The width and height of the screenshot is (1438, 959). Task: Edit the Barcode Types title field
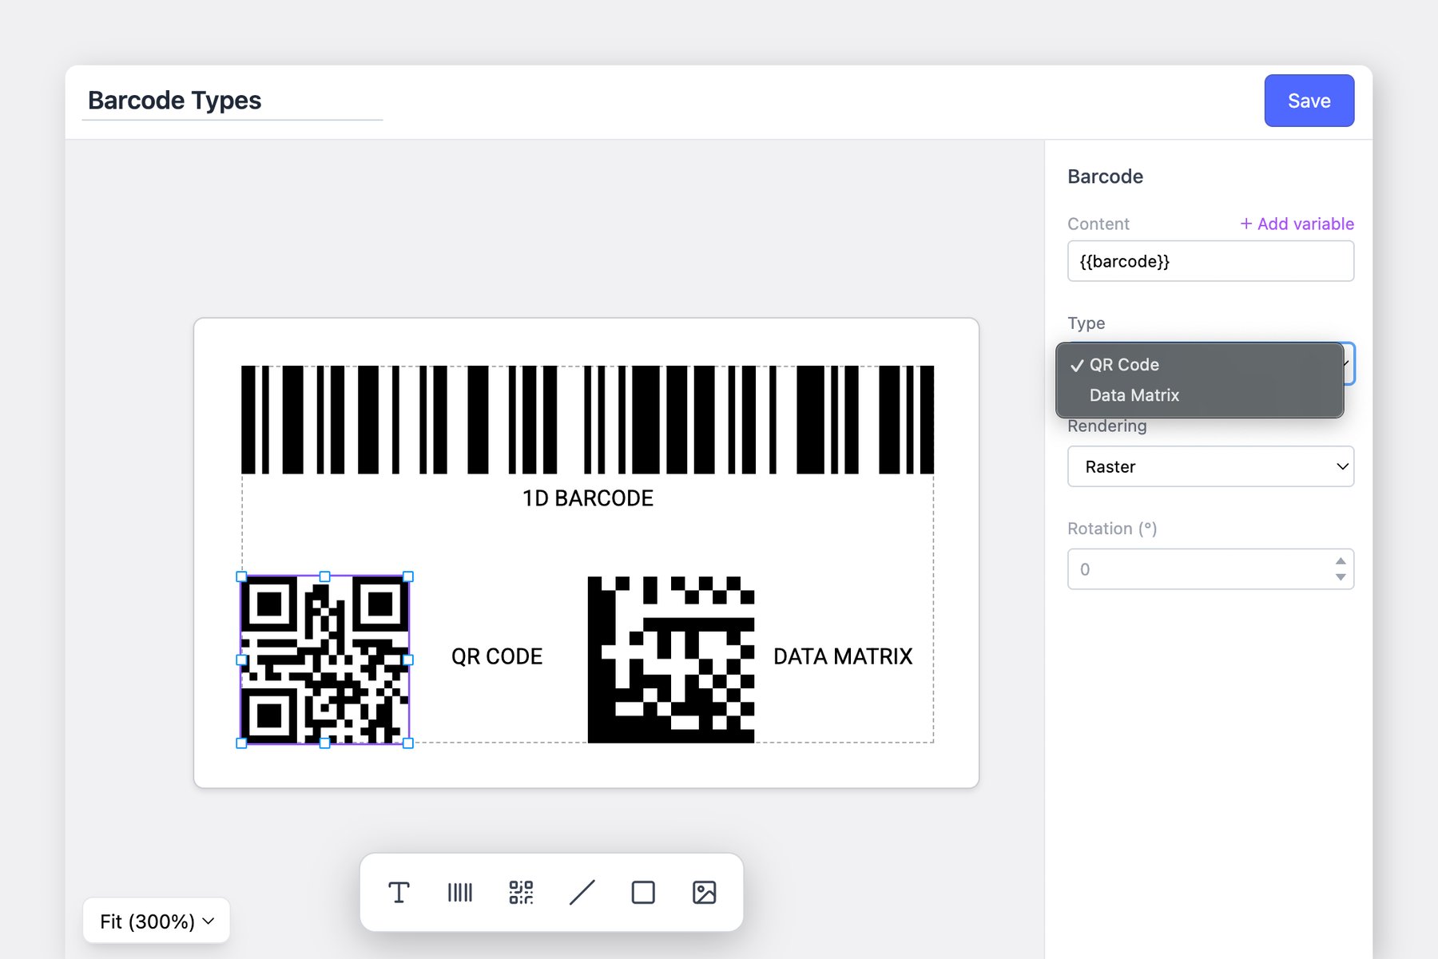click(232, 101)
